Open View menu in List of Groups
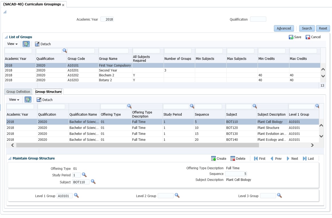 (12, 44)
